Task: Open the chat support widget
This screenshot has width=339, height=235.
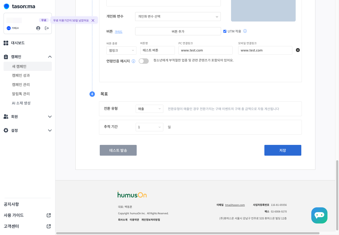Action: [x=319, y=215]
